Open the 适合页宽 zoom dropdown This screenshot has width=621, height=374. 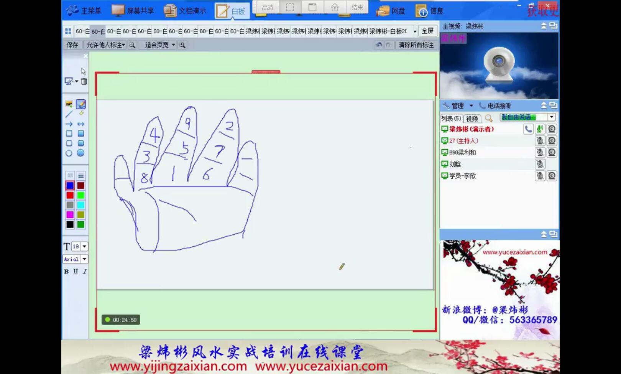pyautogui.click(x=173, y=45)
